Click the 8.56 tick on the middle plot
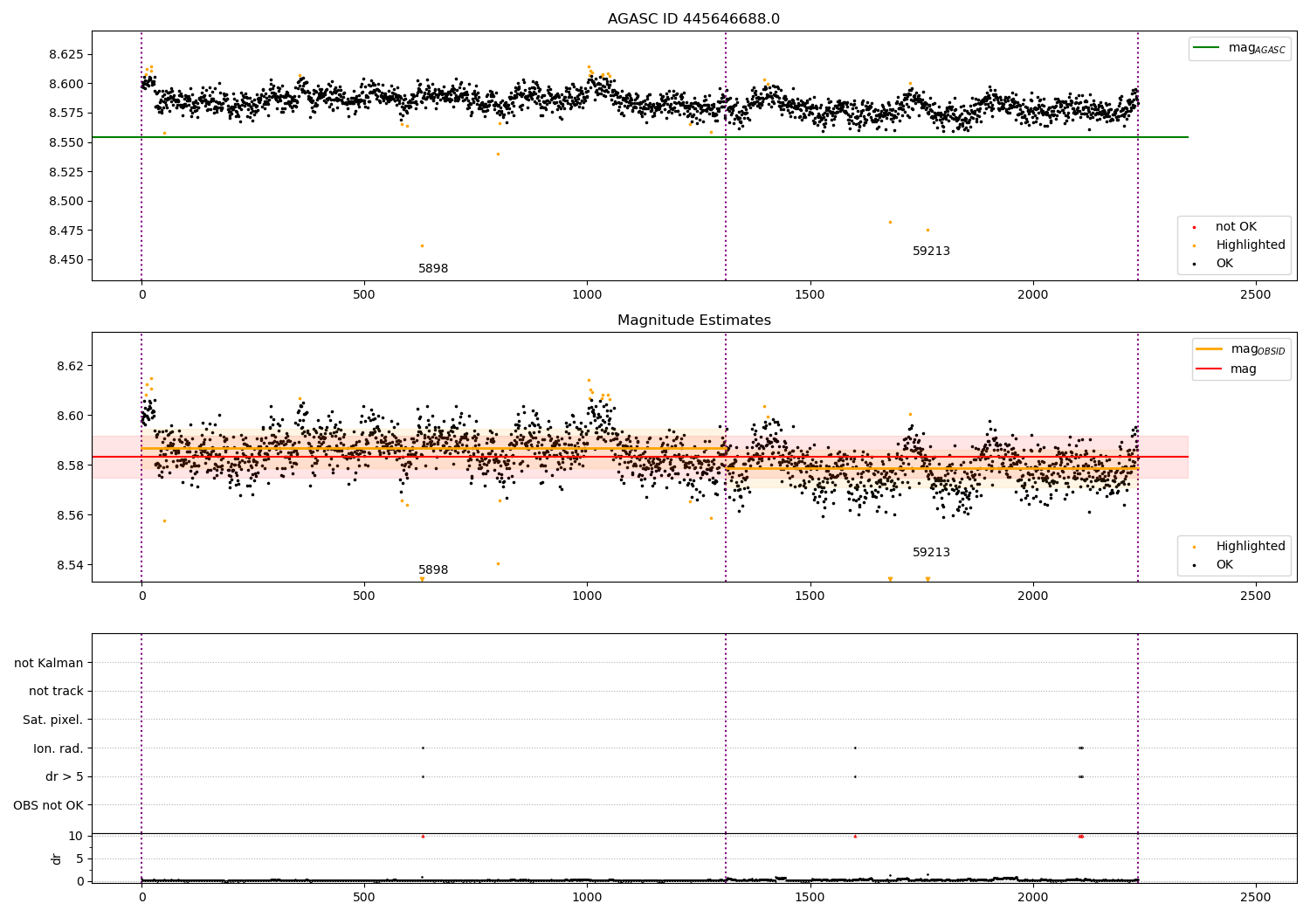 (70, 515)
